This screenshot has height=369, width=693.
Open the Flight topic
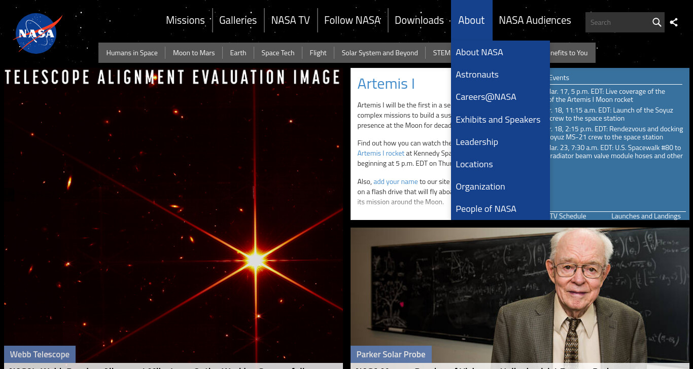tap(318, 53)
